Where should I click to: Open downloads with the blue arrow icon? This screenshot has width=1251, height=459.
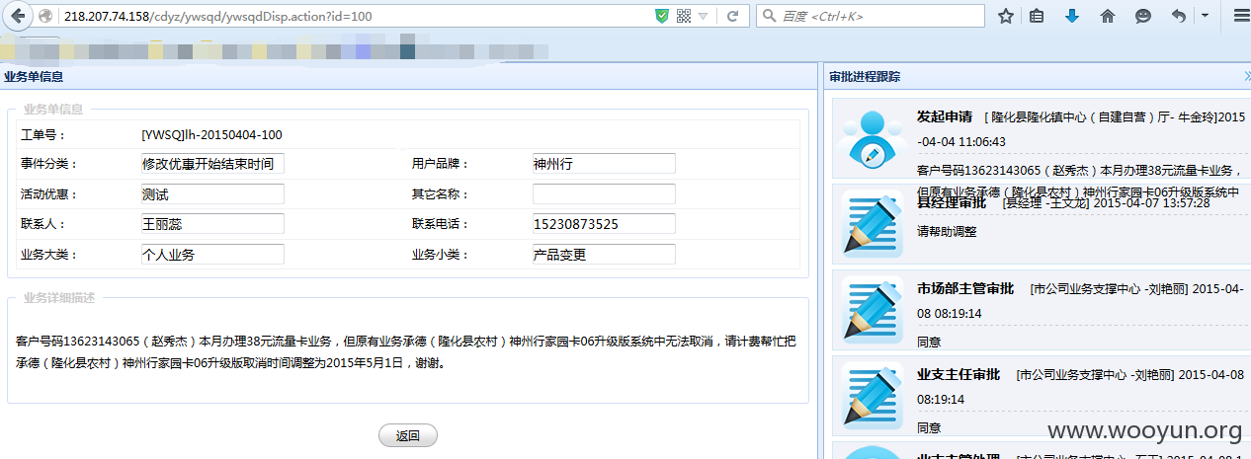(1072, 16)
